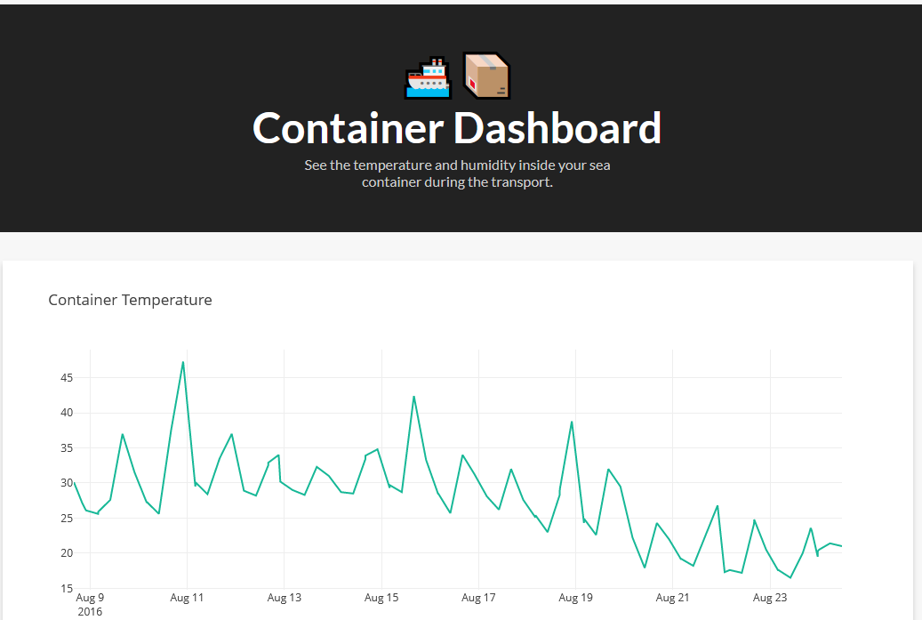Select the subtitle text about temperature and humidity
This screenshot has width=922, height=620.
pos(457,173)
